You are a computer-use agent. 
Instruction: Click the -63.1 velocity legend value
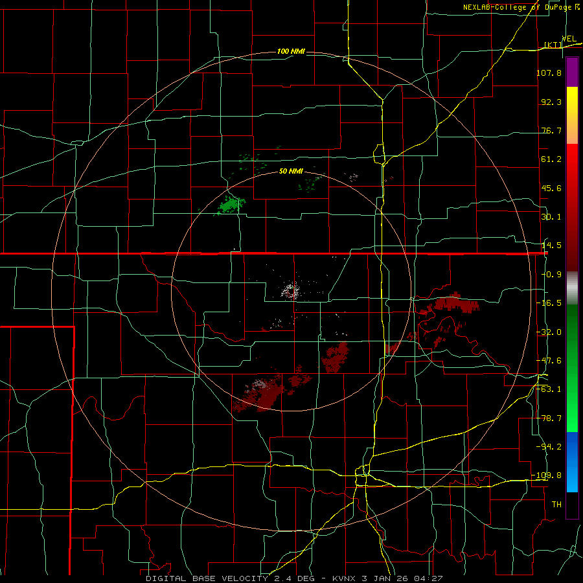[x=549, y=389]
